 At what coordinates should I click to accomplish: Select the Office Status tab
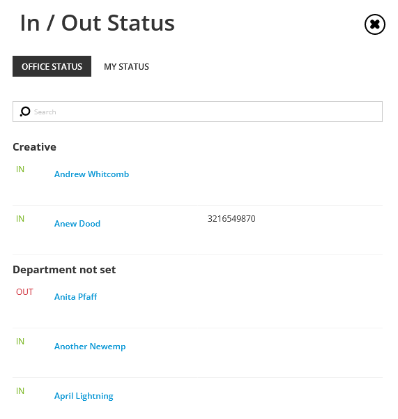(52, 66)
